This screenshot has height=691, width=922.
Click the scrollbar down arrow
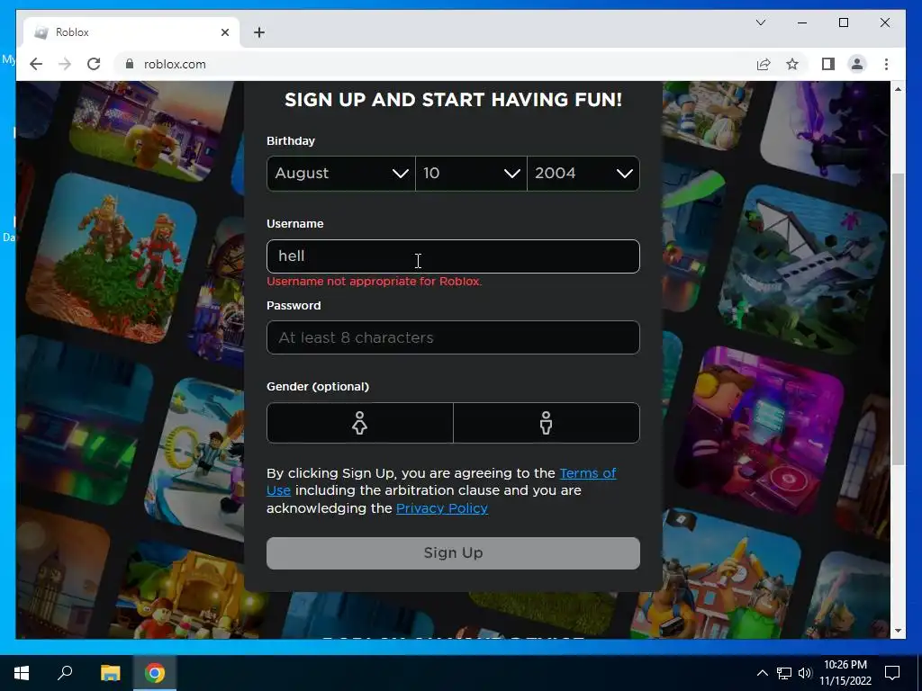click(x=898, y=631)
